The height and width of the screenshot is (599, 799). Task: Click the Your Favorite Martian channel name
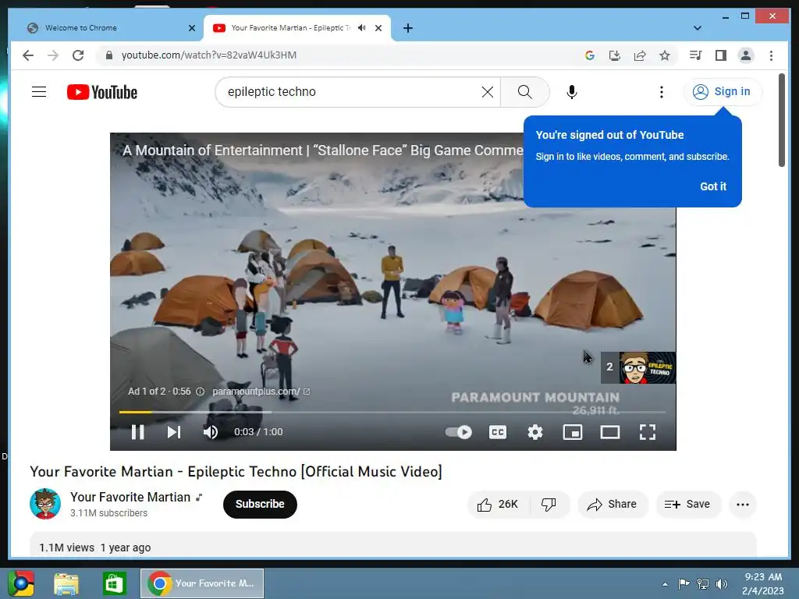click(130, 497)
